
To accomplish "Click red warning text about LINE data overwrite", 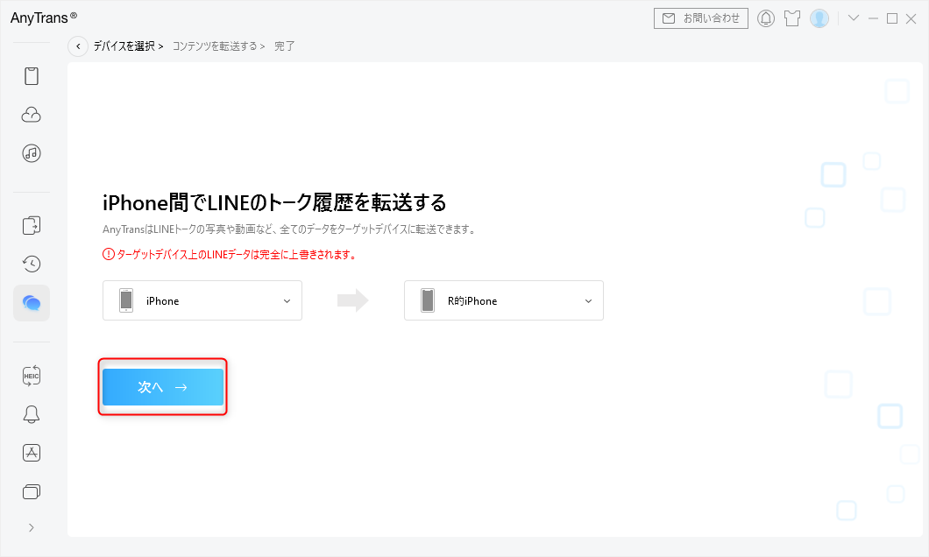I will click(236, 255).
